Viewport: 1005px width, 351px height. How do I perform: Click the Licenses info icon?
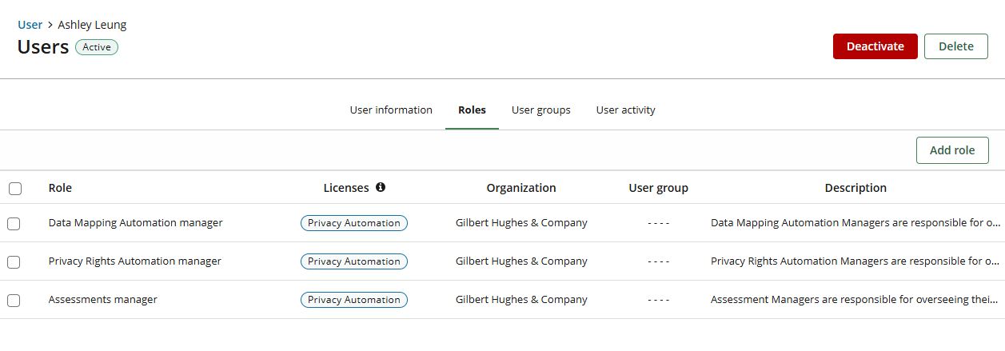pos(381,188)
